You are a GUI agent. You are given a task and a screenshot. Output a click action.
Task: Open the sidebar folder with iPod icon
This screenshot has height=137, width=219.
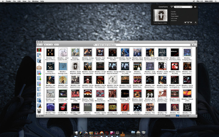tap(39, 55)
